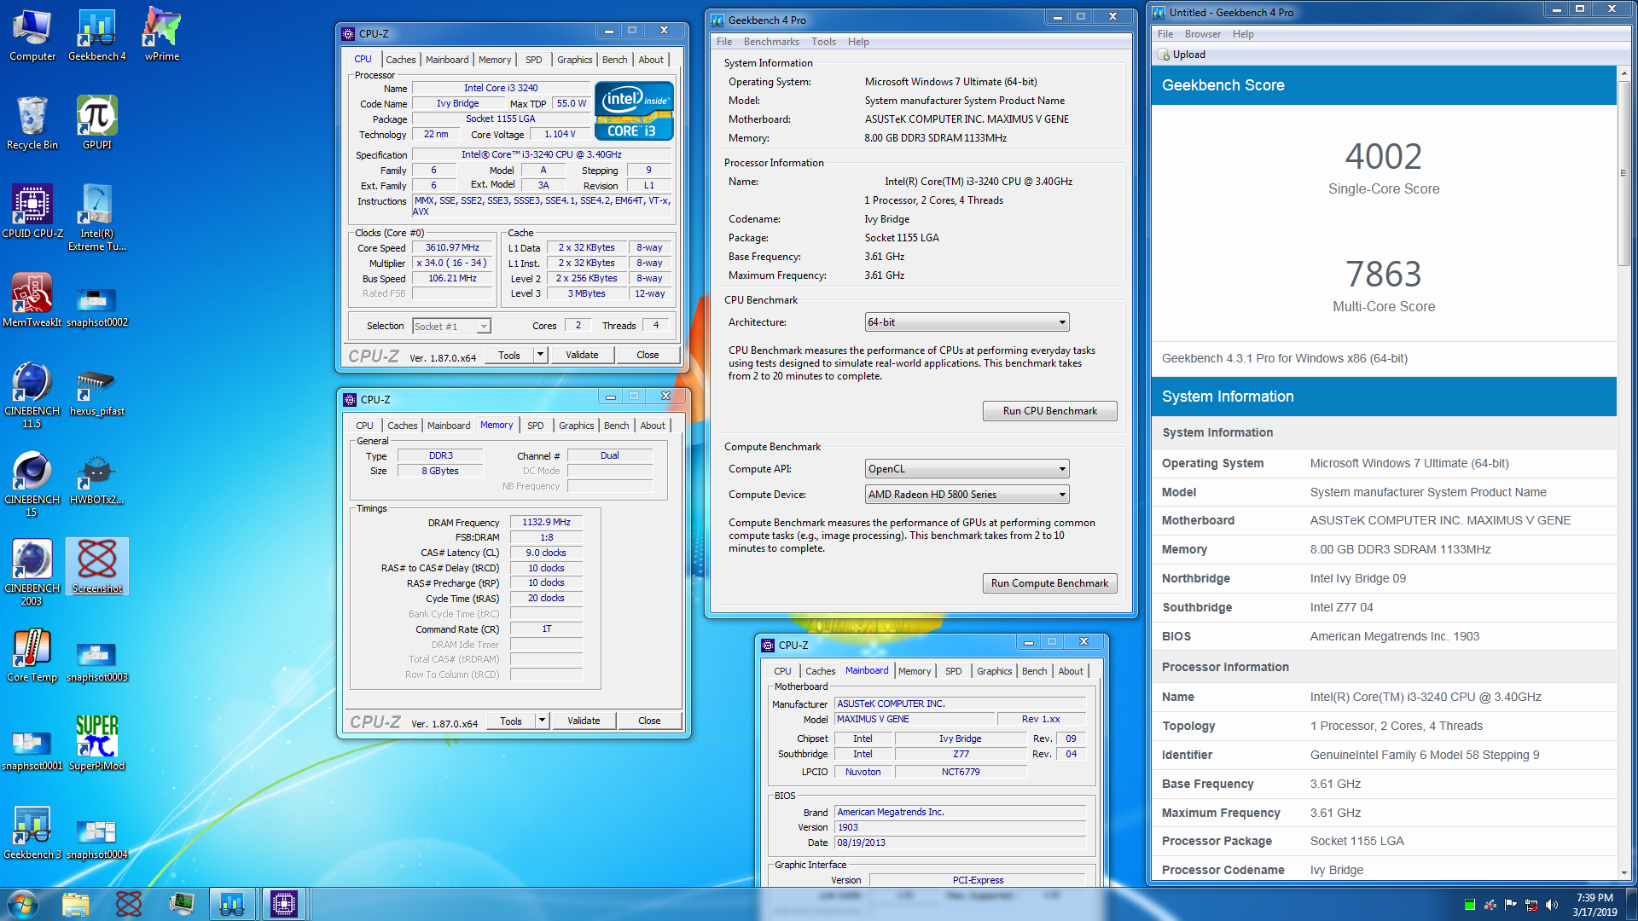Select the GPUPI desktop shortcut
This screenshot has width=1638, height=921.
tap(97, 125)
